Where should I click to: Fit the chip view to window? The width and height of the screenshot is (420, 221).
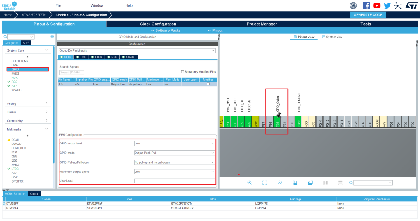pos(265,183)
